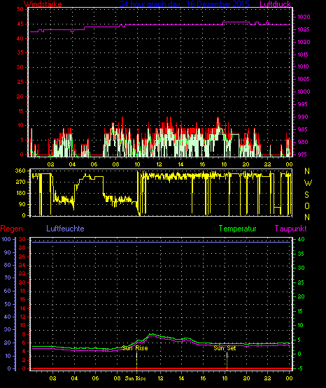Click the O compass letter beside direction chart

(307, 206)
